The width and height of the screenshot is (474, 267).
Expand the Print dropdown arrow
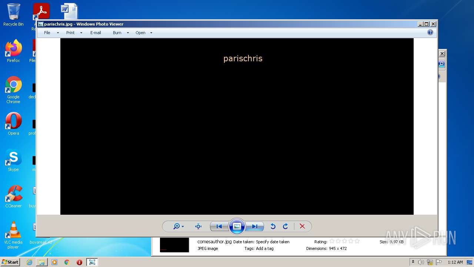tap(81, 33)
